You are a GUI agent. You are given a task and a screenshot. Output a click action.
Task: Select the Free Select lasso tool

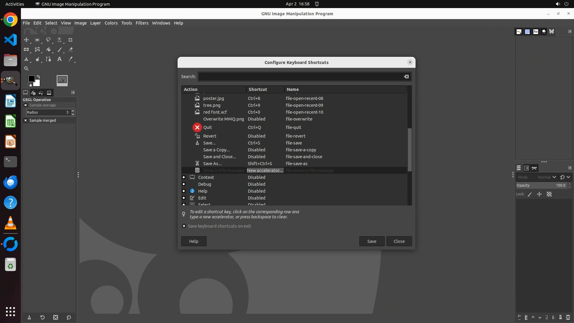[48, 40]
